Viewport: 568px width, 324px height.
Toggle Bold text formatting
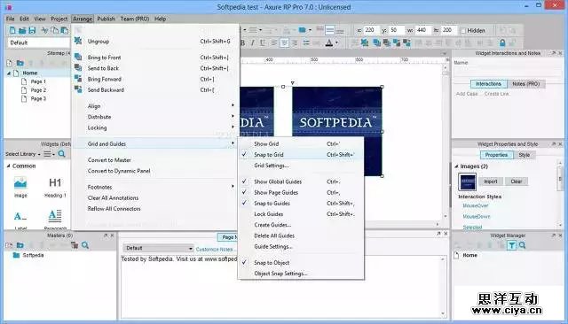242,43
